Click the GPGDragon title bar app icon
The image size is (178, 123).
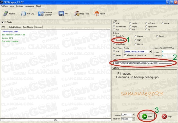(2, 2)
